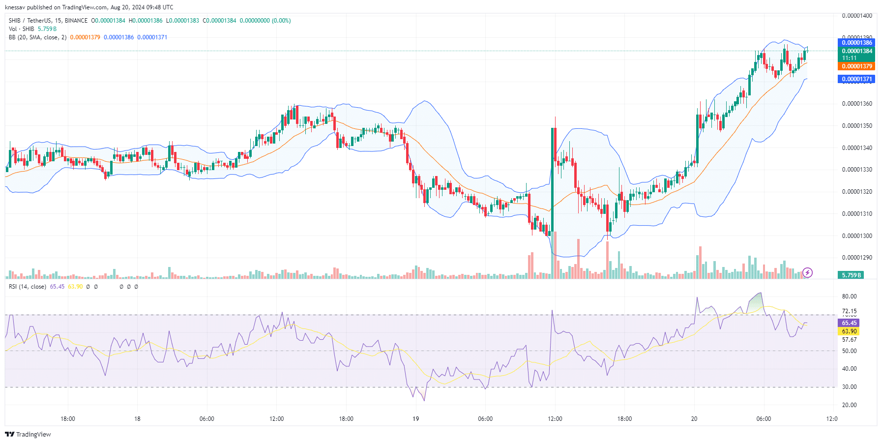The height and width of the screenshot is (443, 882).
Task: Click the Vol · SHIB legend label
Action: 22,29
